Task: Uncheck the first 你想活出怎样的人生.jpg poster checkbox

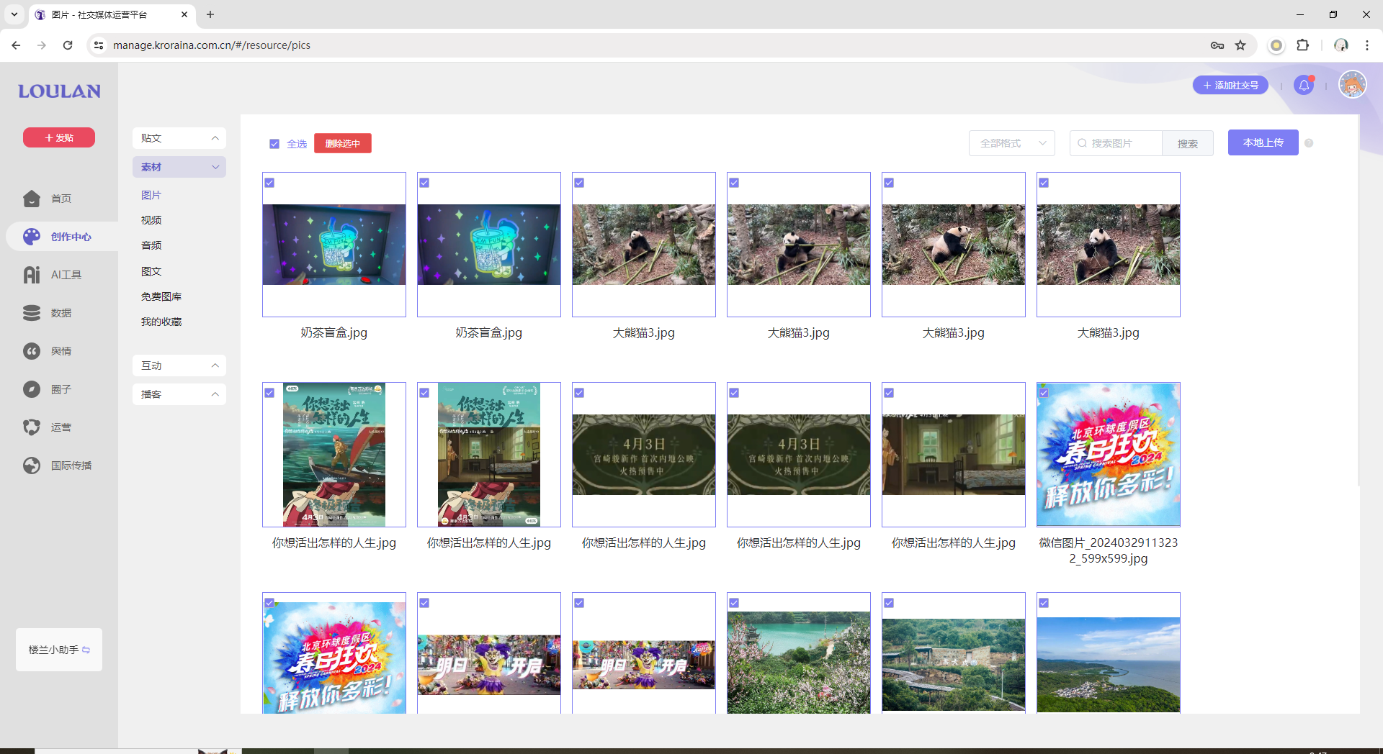Action: click(x=269, y=393)
